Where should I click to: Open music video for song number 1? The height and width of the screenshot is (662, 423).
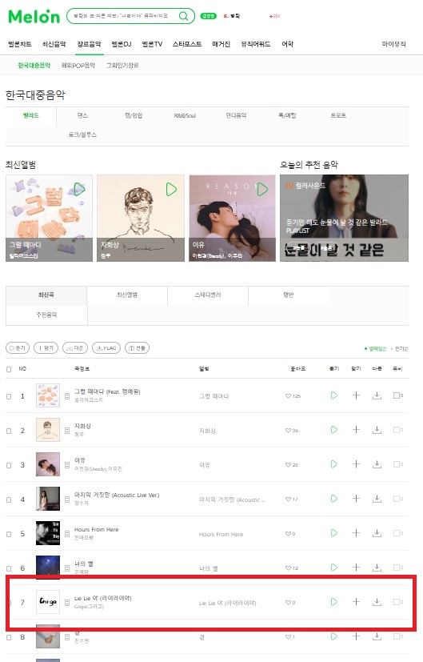pos(397,395)
